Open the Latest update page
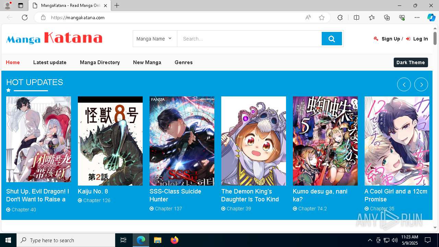The image size is (439, 247). (x=50, y=62)
